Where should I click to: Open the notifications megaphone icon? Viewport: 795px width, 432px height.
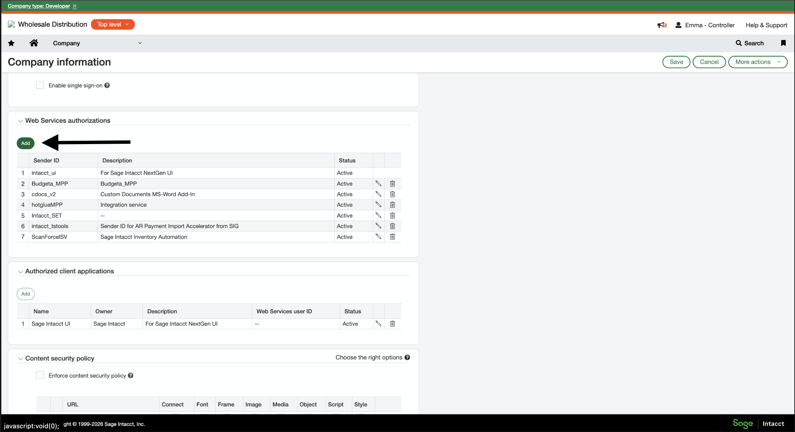pyautogui.click(x=661, y=25)
